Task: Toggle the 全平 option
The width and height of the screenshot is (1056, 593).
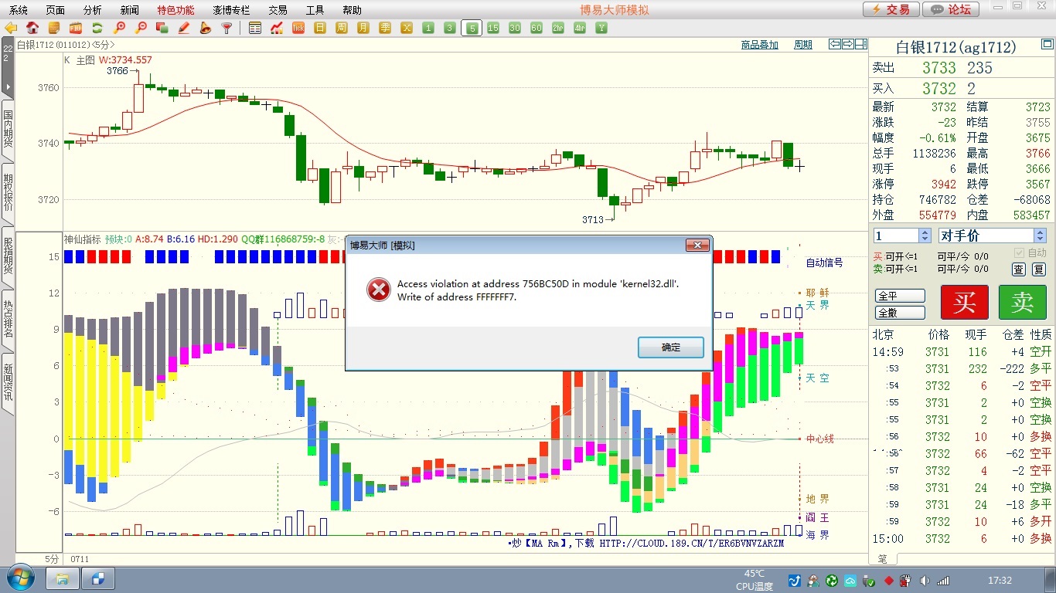Action: [900, 296]
